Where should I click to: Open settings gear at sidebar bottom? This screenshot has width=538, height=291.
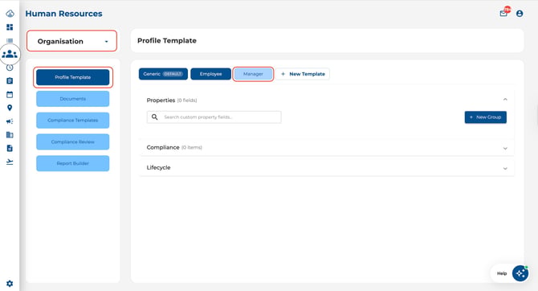pyautogui.click(x=10, y=284)
